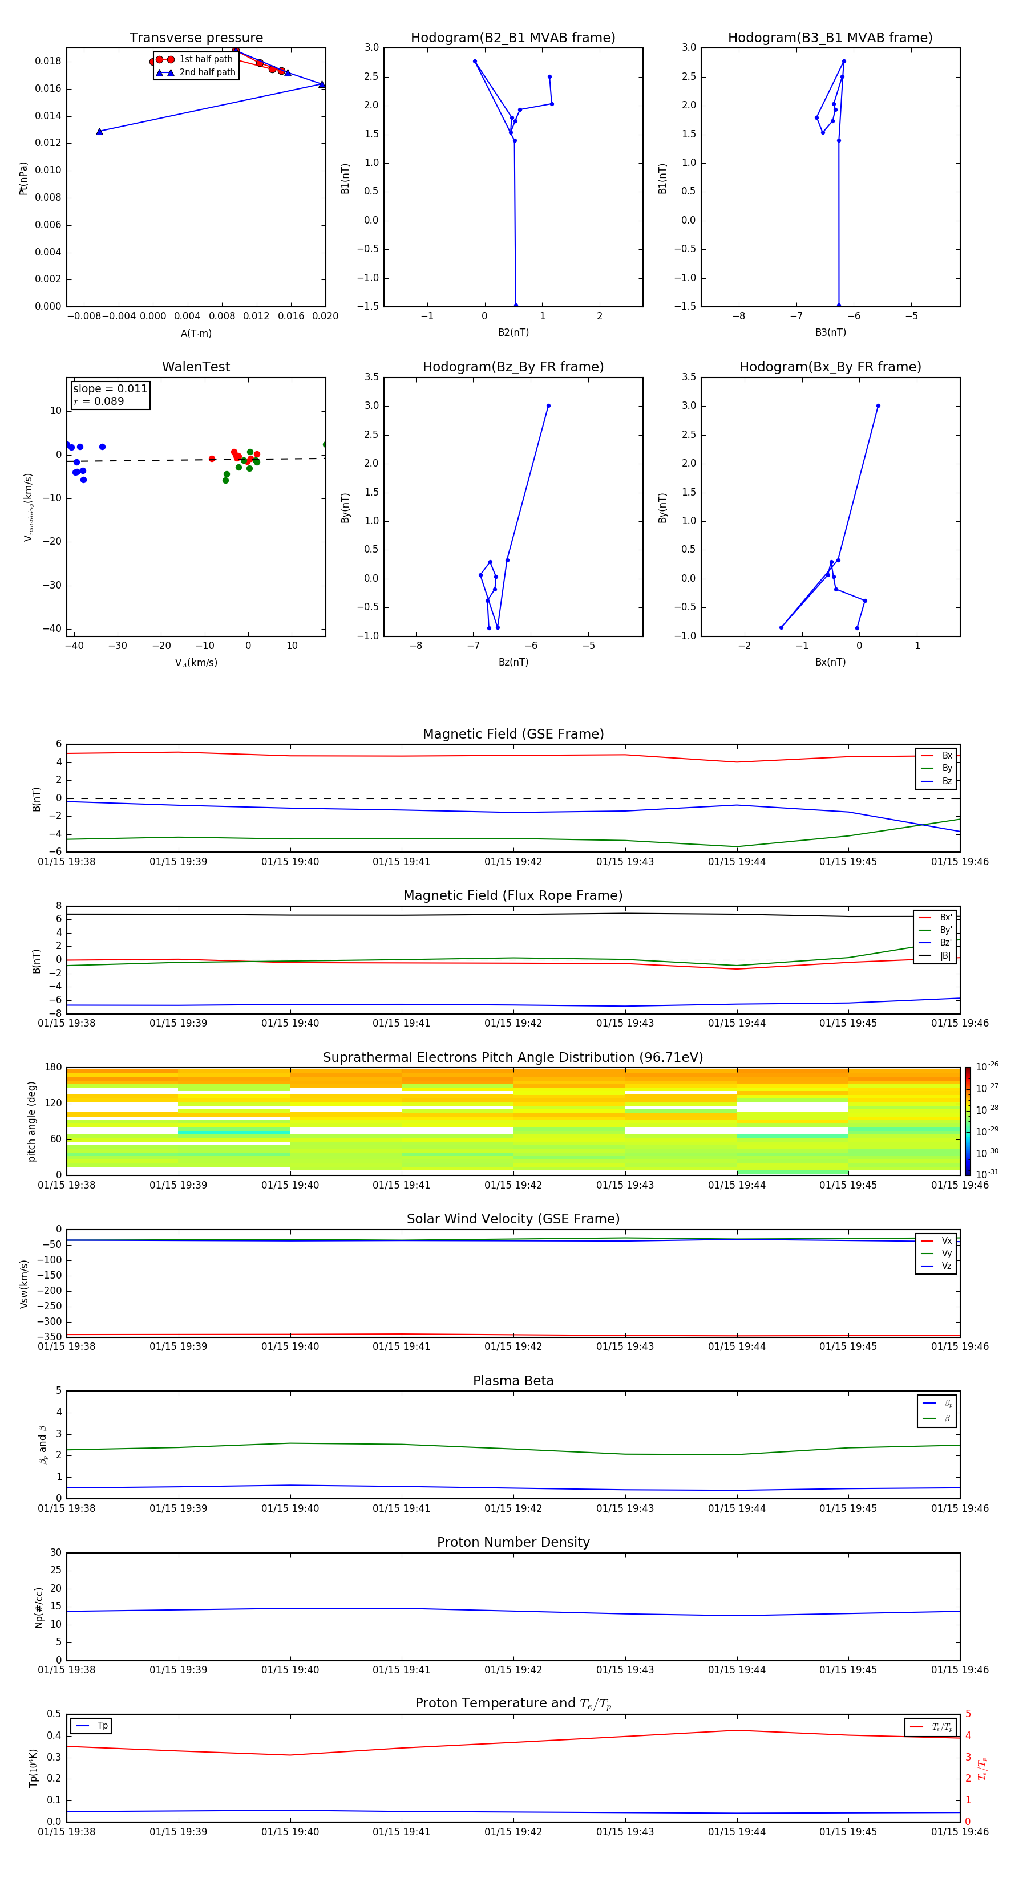Click the 'Tp(10^6K)' y-axis label

click(33, 1768)
